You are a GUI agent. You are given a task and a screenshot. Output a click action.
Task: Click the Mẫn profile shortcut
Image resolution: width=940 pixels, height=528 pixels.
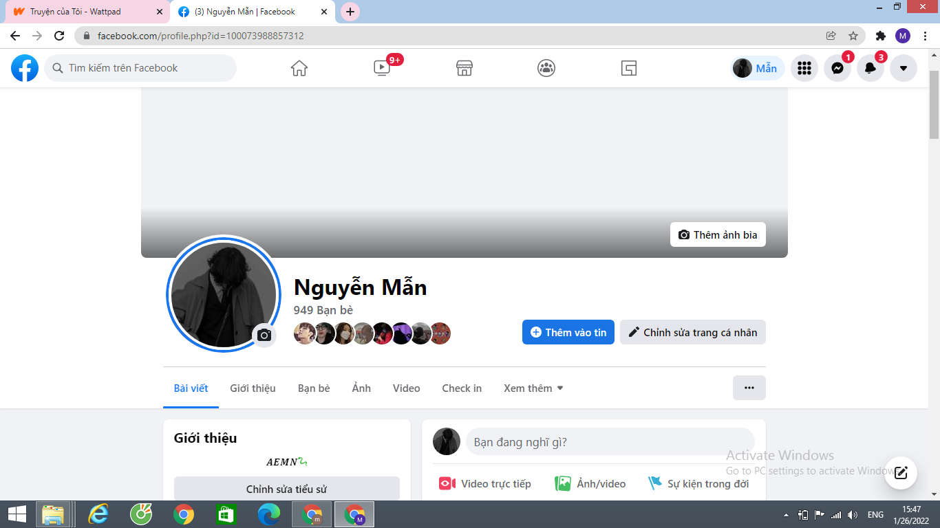click(757, 68)
